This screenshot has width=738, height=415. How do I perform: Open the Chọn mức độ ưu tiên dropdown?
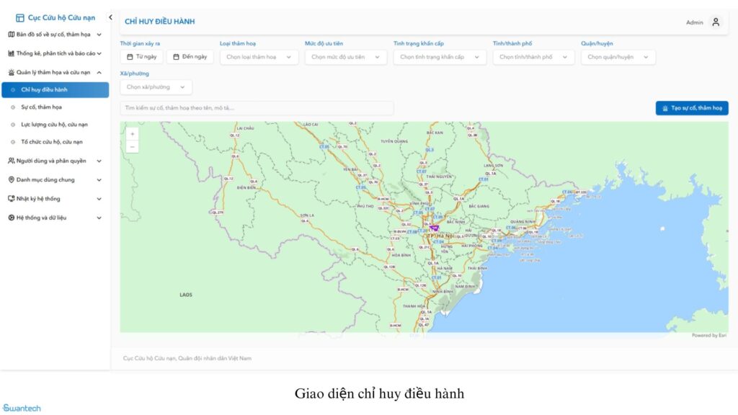(x=345, y=57)
